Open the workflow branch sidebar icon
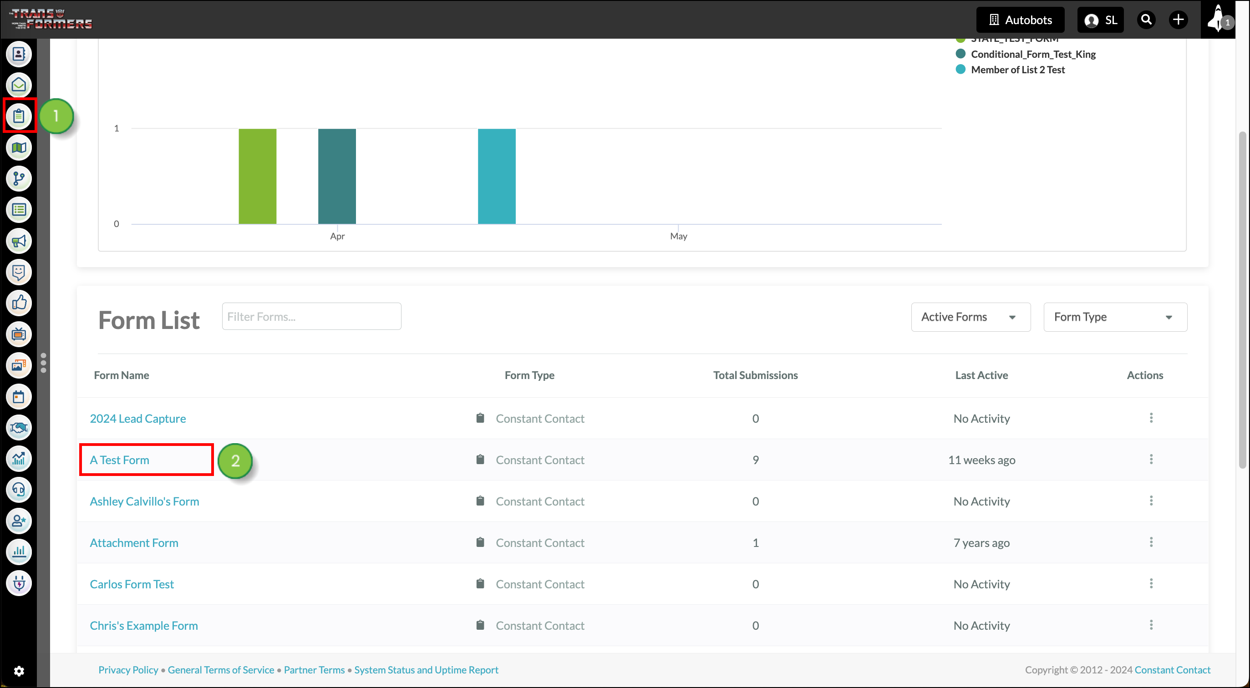The width and height of the screenshot is (1250, 688). tap(19, 178)
